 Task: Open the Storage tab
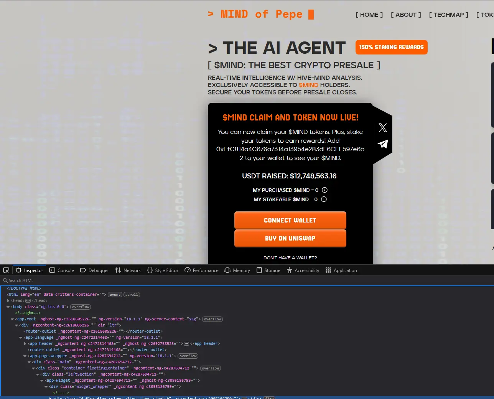point(268,270)
